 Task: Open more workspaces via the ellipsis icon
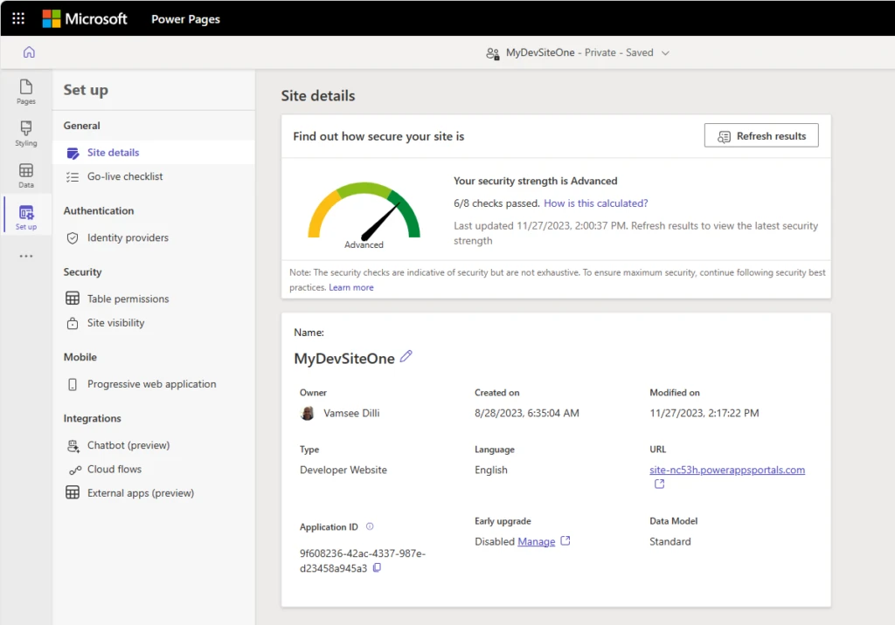click(x=25, y=254)
